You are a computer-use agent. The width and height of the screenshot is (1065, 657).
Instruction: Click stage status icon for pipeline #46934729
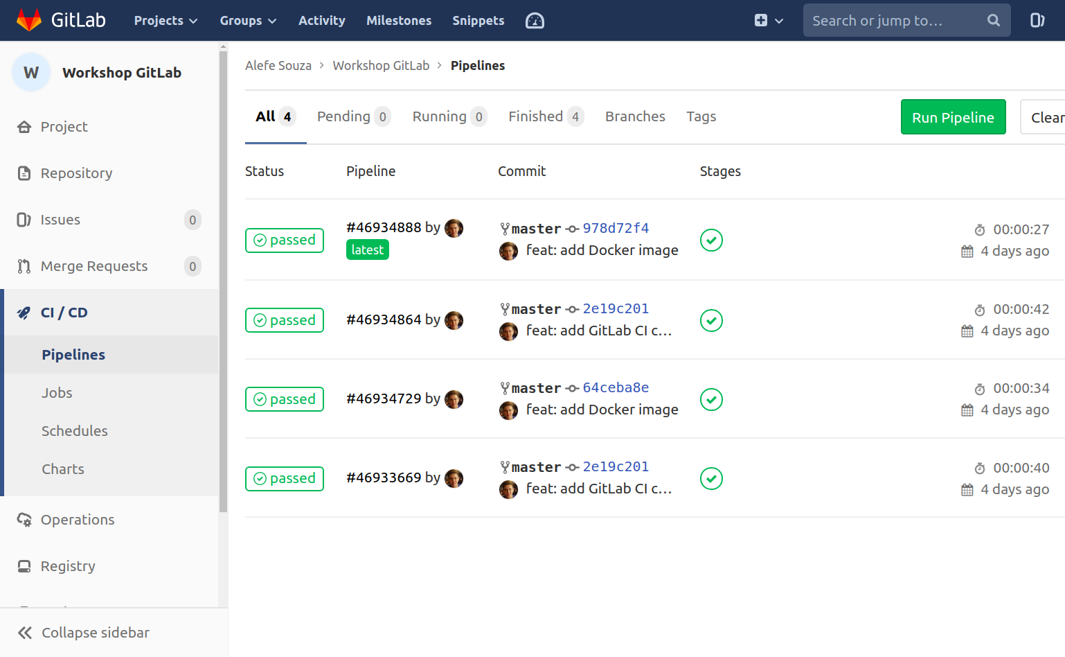click(711, 399)
